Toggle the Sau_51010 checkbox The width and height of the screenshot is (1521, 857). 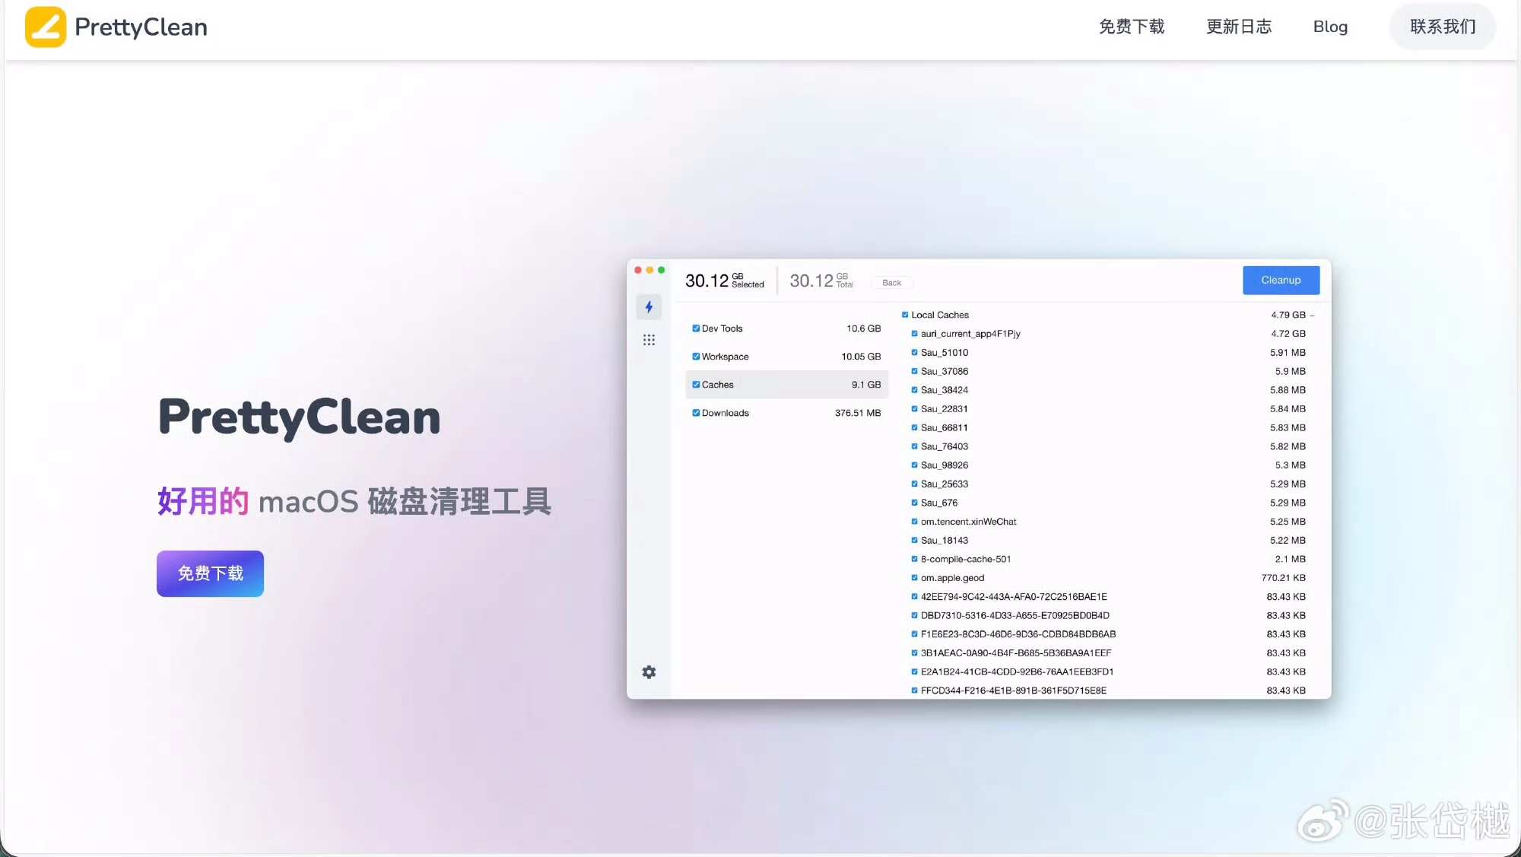pyautogui.click(x=914, y=353)
